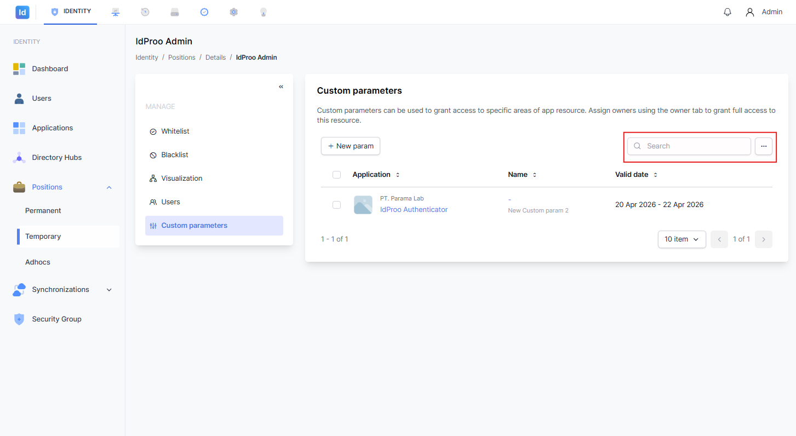Click 'PT. Parama Lab' text
This screenshot has width=796, height=436.
[x=402, y=199]
